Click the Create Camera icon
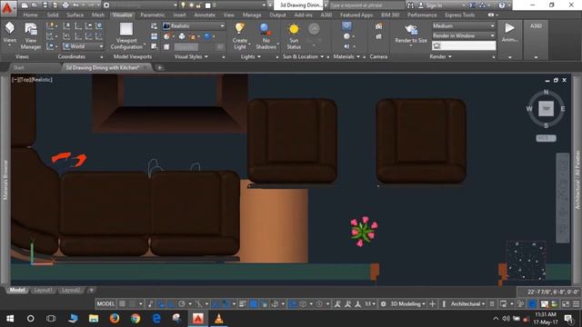This screenshot has width=582, height=327. [x=378, y=26]
